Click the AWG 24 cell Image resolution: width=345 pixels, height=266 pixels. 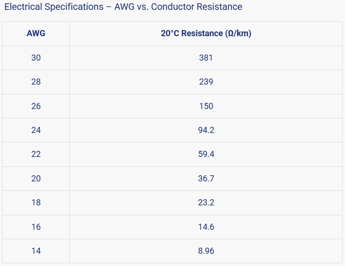click(x=36, y=130)
